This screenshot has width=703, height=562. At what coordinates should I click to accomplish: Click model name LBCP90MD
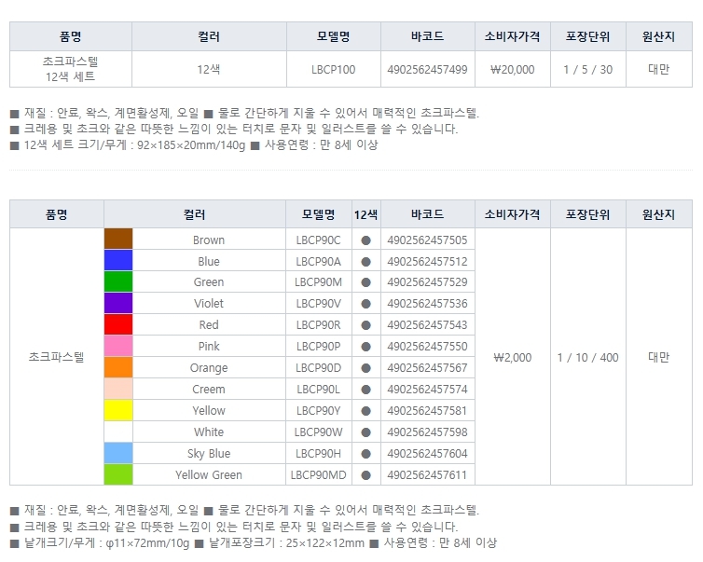pyautogui.click(x=318, y=474)
